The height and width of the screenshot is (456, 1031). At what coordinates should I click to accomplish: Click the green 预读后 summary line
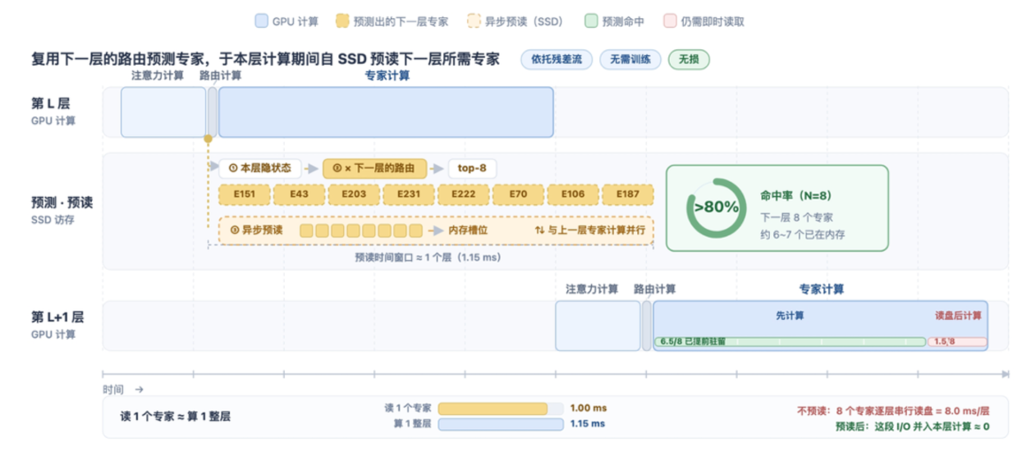913,426
